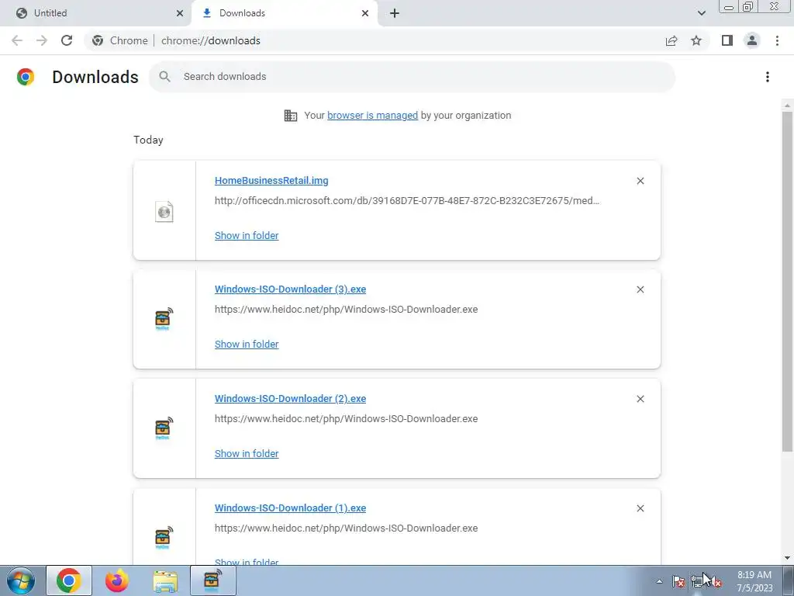
Task: Show HomeBusinessRetail.img in folder
Action: [x=247, y=236]
